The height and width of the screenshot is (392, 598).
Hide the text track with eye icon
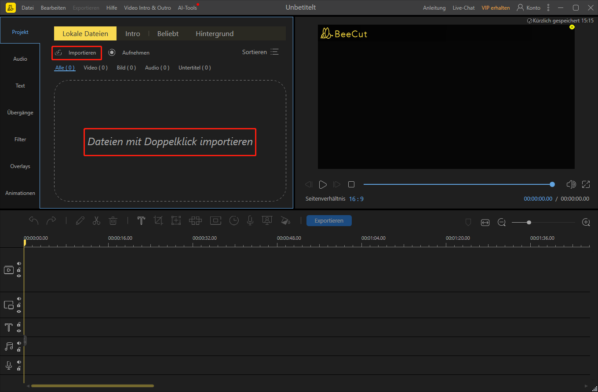(19, 330)
